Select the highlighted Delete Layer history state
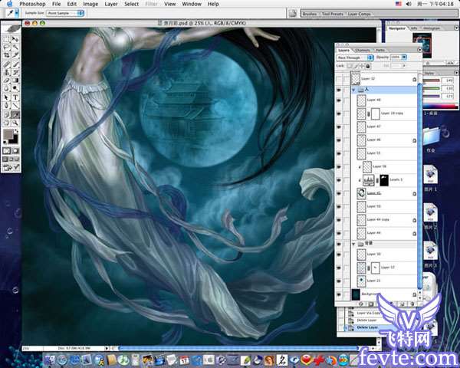 pyautogui.click(x=366, y=327)
